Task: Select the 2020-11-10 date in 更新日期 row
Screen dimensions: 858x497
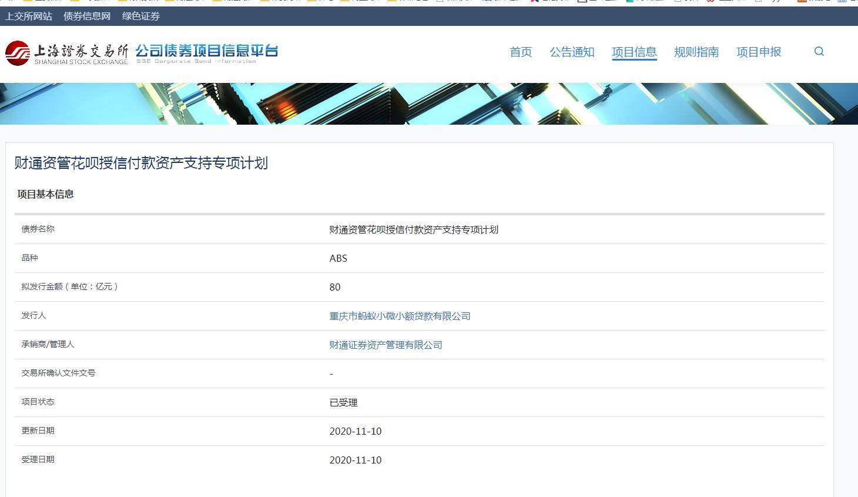Action: pyautogui.click(x=356, y=432)
